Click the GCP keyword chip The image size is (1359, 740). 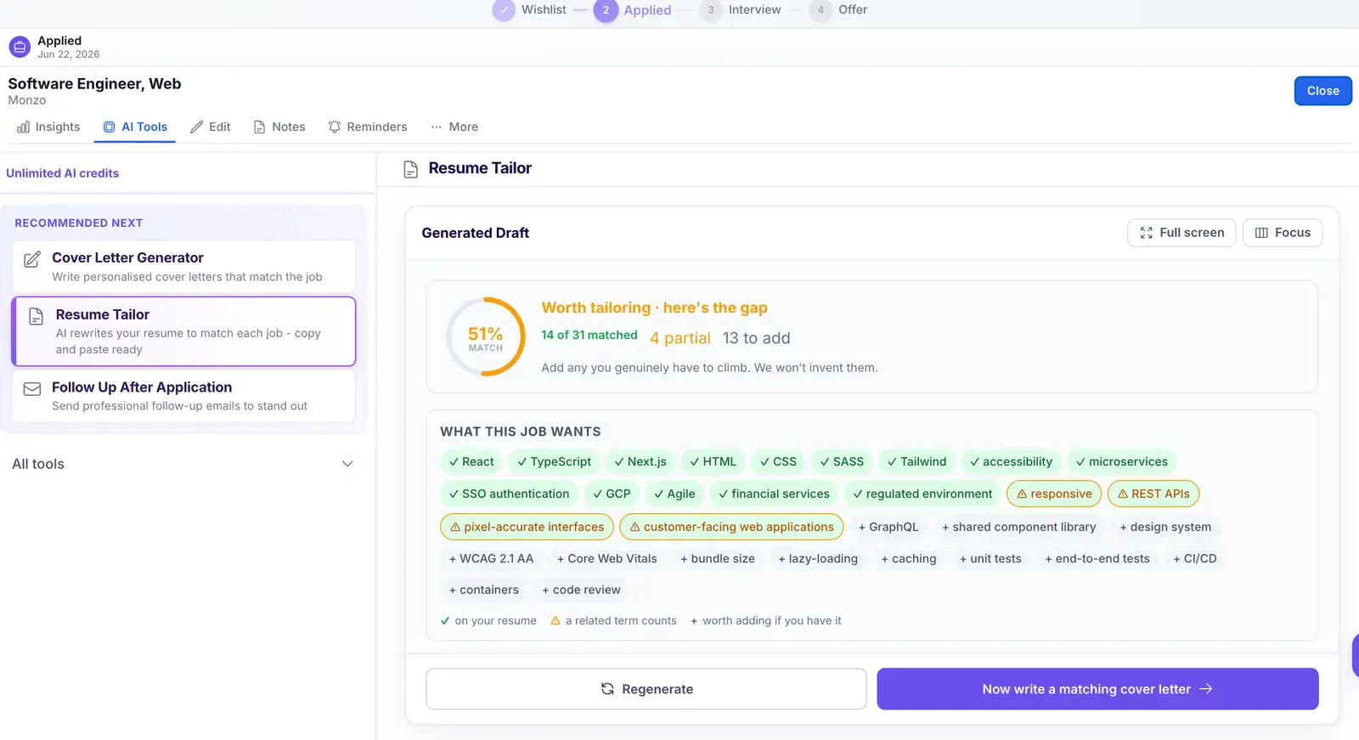tap(612, 494)
